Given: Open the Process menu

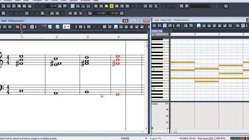Looking at the screenshot, I should point(8,1).
